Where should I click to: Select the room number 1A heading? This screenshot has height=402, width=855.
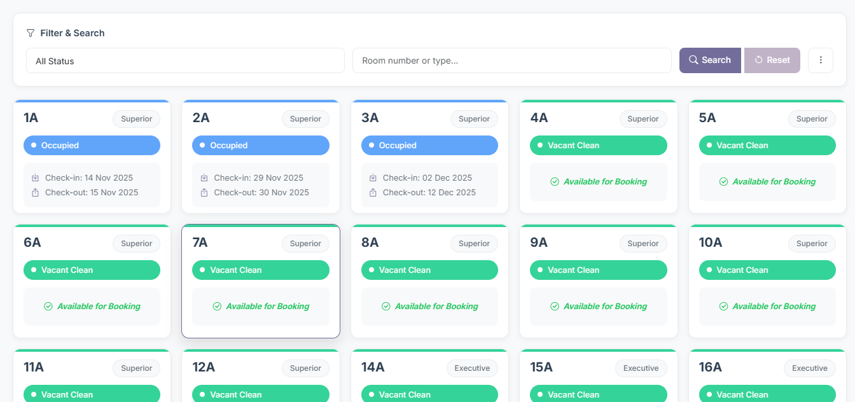(31, 118)
